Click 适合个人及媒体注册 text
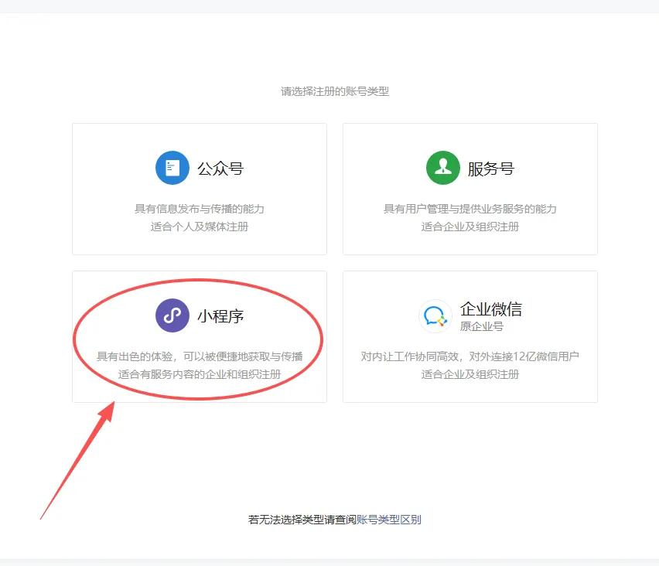The image size is (659, 566). point(200,227)
